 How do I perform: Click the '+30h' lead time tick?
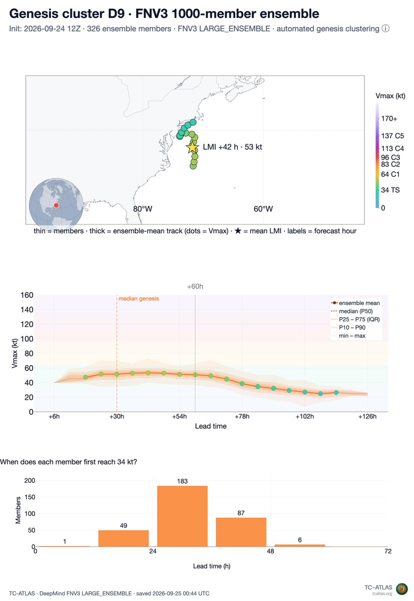tap(117, 417)
